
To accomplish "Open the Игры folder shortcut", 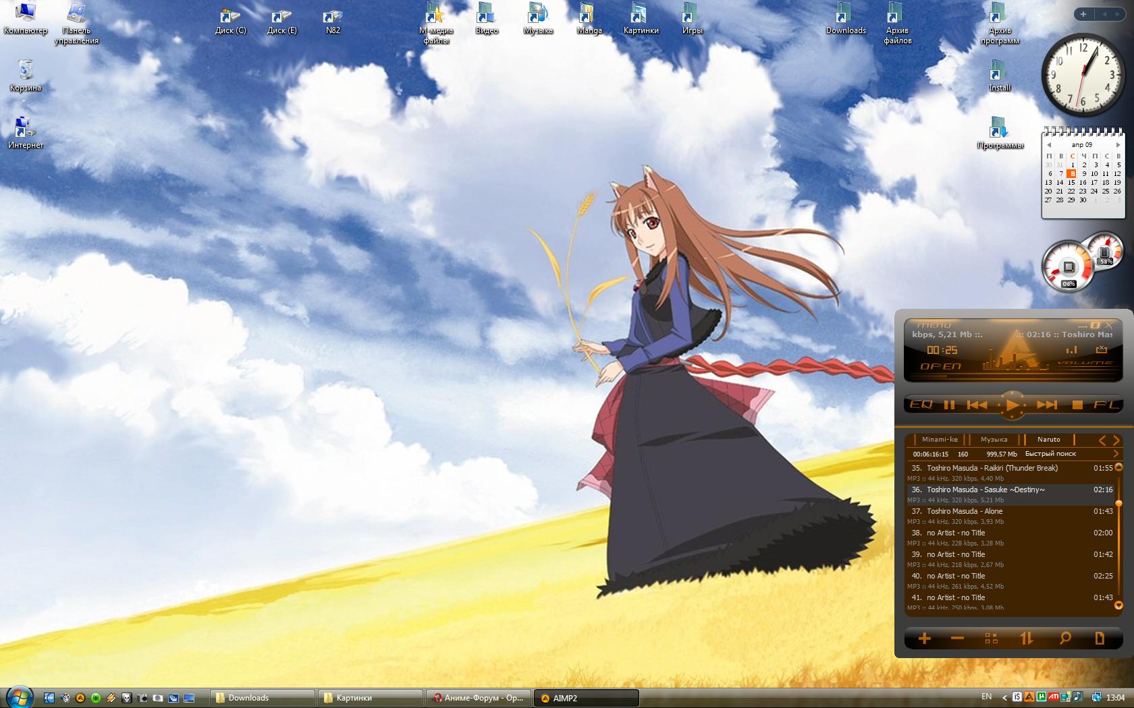I will click(x=692, y=19).
